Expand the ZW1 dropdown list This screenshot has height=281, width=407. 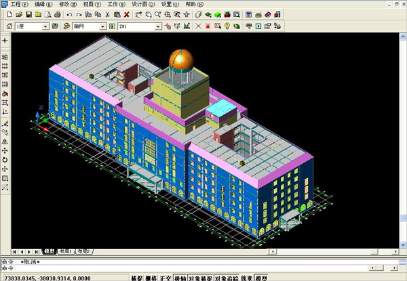pyautogui.click(x=158, y=26)
